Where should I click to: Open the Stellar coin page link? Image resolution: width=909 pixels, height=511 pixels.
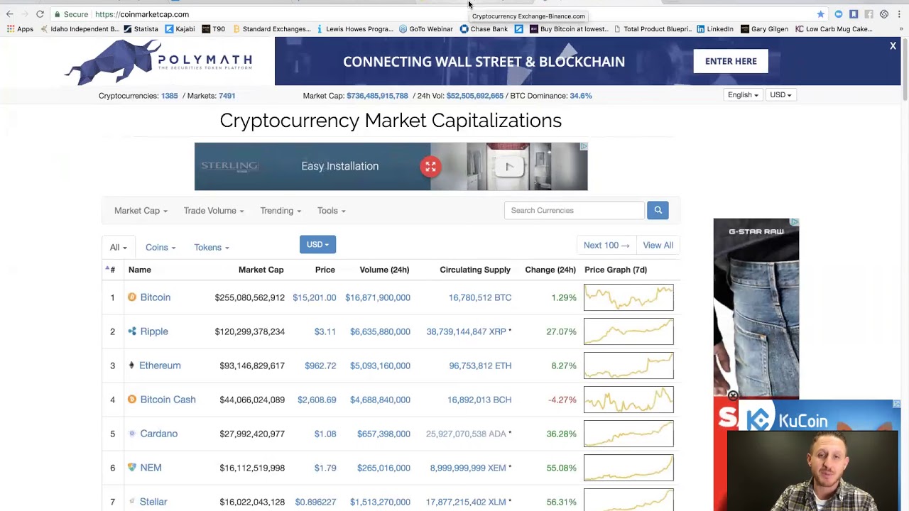(x=153, y=502)
